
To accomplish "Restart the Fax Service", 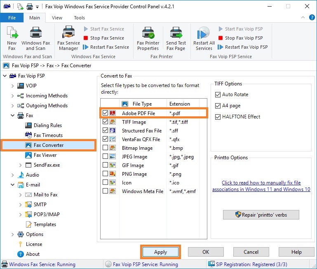I will pos(106,47).
